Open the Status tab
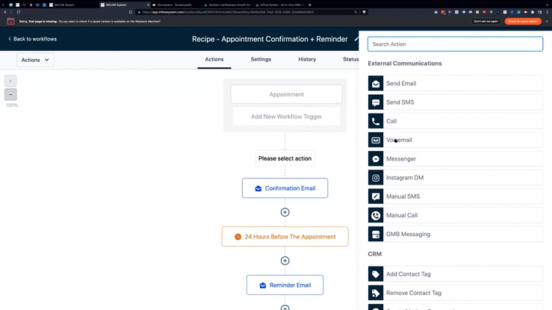The height and width of the screenshot is (310, 552). (x=350, y=60)
